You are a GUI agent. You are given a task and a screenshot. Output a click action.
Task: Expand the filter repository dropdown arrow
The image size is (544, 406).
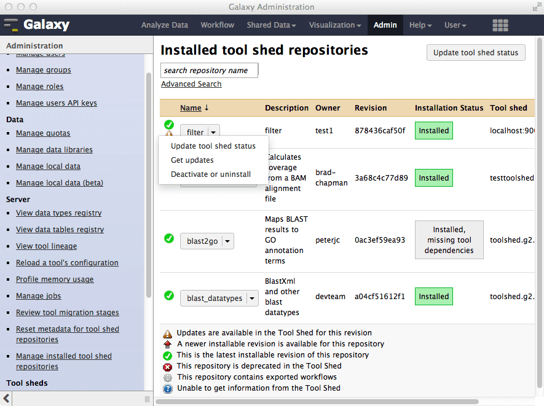point(213,131)
